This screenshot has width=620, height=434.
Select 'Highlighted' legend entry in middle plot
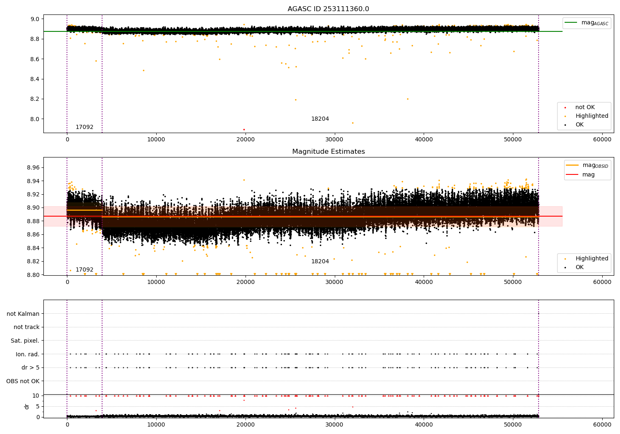(x=591, y=259)
